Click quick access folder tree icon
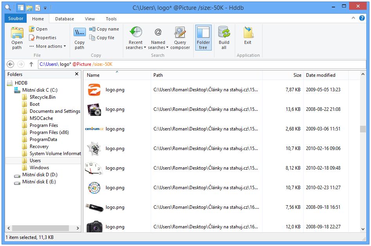This screenshot has width=371, height=246. [x=21, y=8]
